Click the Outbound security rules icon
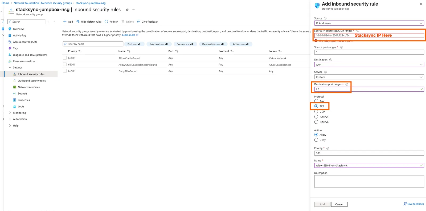Image resolution: width=426 pixels, height=211 pixels. click(15, 80)
